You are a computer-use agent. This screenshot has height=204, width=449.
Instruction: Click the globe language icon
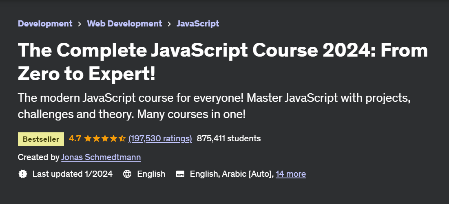click(127, 174)
